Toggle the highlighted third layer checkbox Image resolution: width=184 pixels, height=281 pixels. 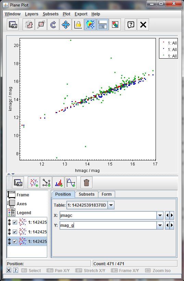click(15, 241)
